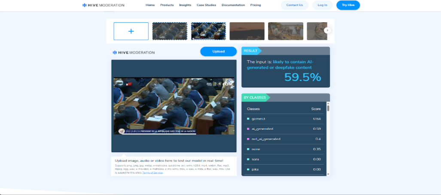This screenshot has height=195, width=441.
Task: Click scroll-down arrow in classes list
Action: click(328, 174)
